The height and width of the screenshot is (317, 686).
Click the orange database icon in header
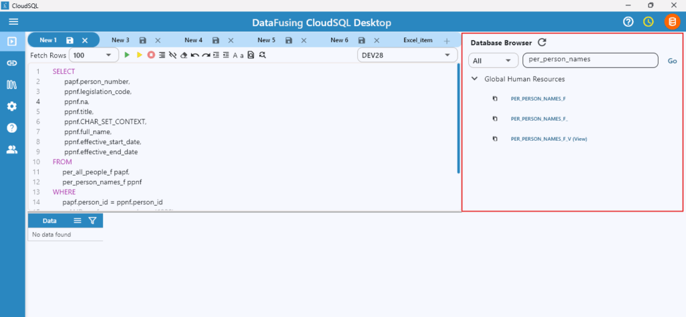pyautogui.click(x=672, y=22)
